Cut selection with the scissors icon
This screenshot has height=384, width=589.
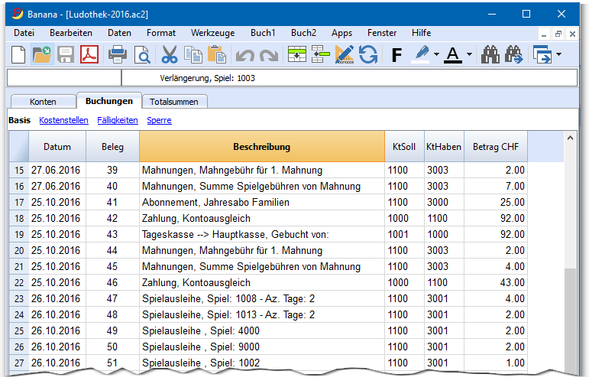coord(169,54)
